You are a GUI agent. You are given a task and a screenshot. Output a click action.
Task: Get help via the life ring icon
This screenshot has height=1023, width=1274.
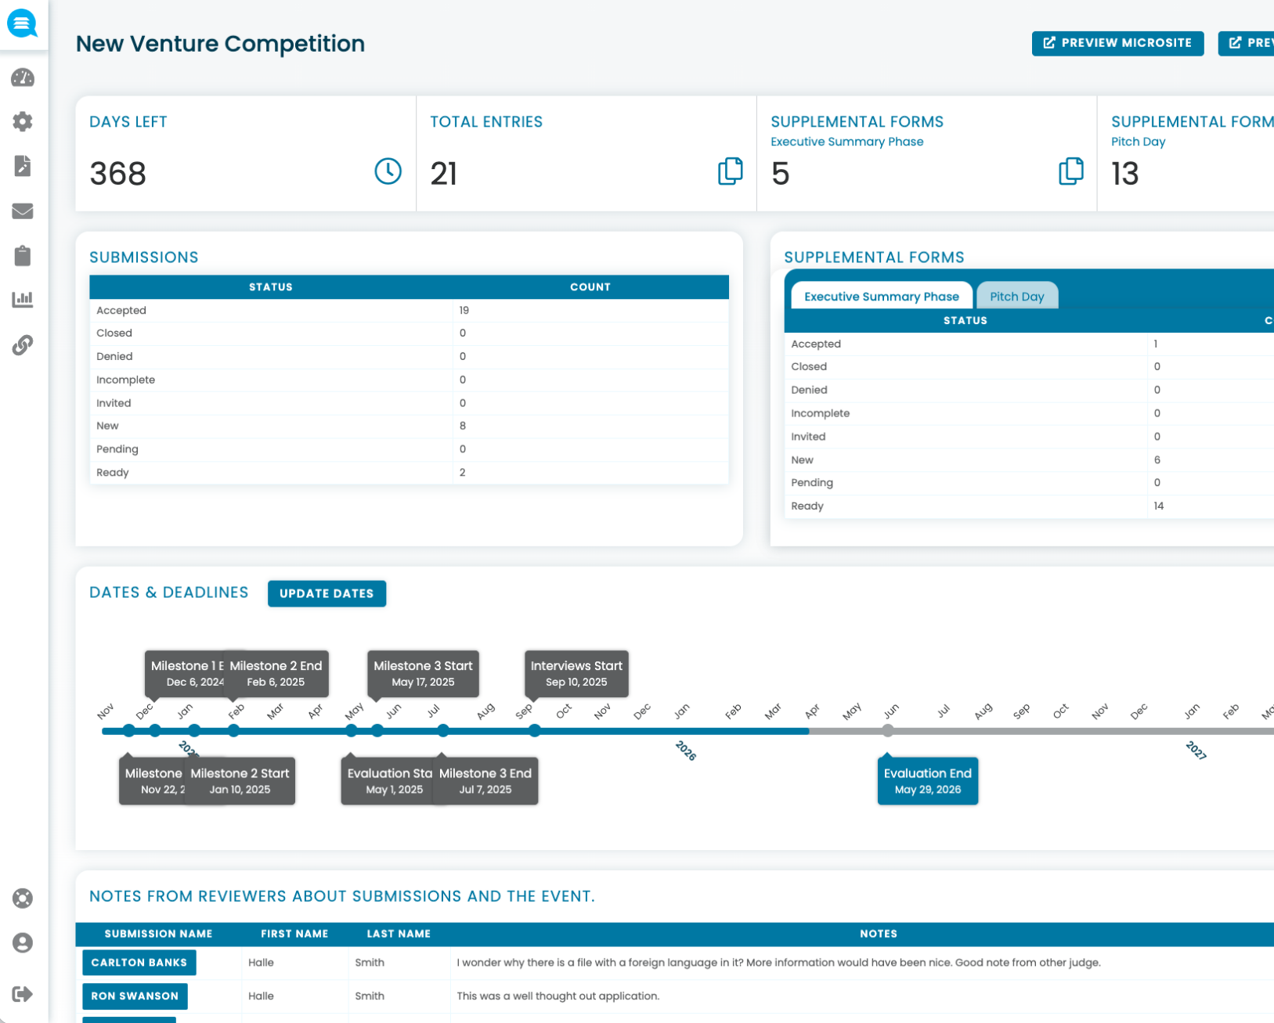pos(23,899)
